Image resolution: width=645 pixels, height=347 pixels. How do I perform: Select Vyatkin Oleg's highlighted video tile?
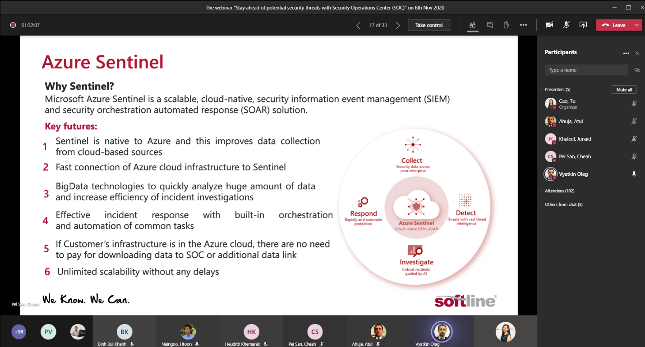442,331
